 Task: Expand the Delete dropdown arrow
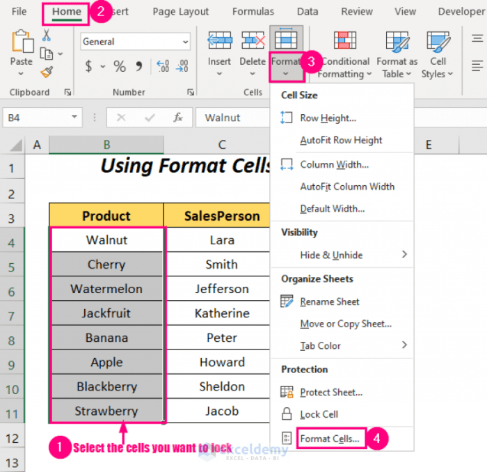(253, 74)
